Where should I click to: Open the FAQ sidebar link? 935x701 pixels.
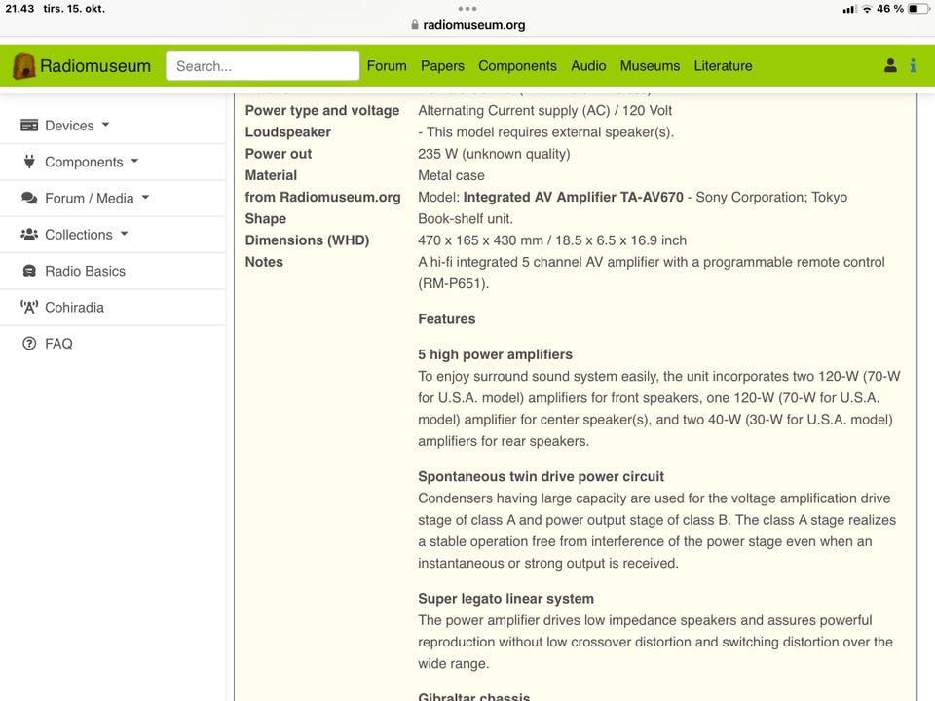point(58,344)
